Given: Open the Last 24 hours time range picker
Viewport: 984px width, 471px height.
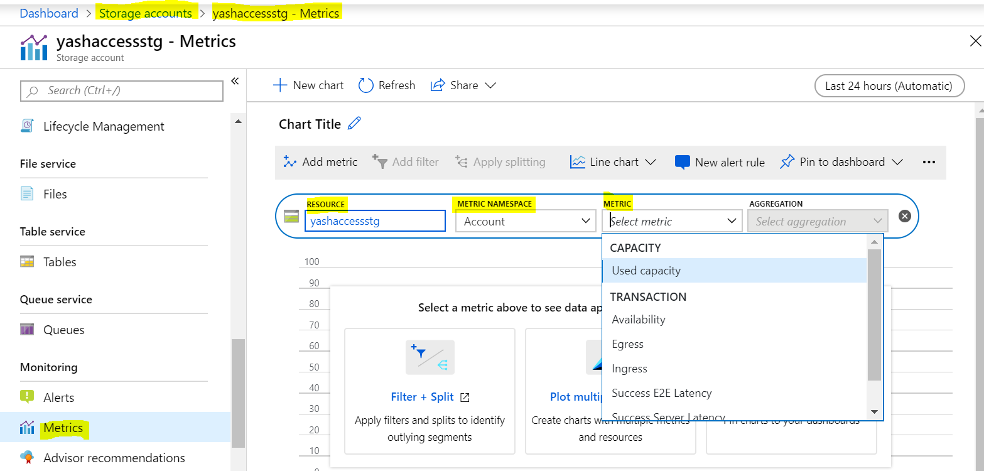Looking at the screenshot, I should point(889,85).
